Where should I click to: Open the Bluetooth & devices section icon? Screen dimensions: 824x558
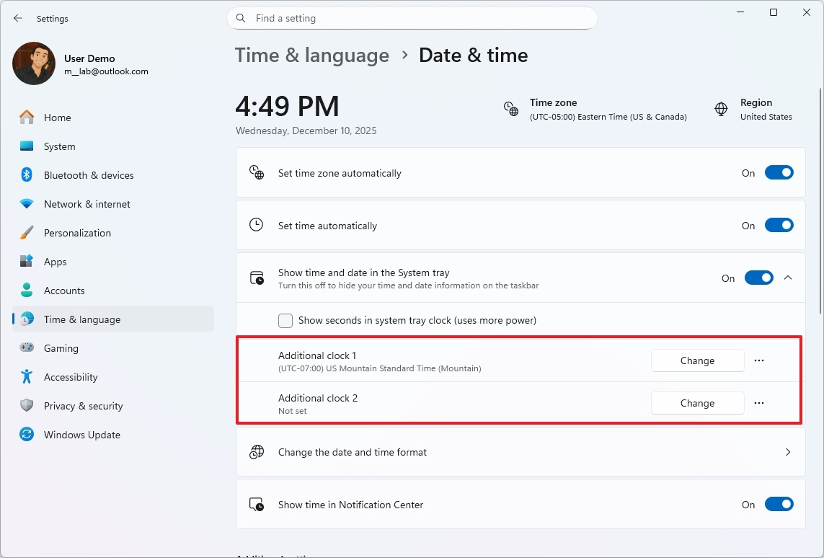tap(27, 174)
